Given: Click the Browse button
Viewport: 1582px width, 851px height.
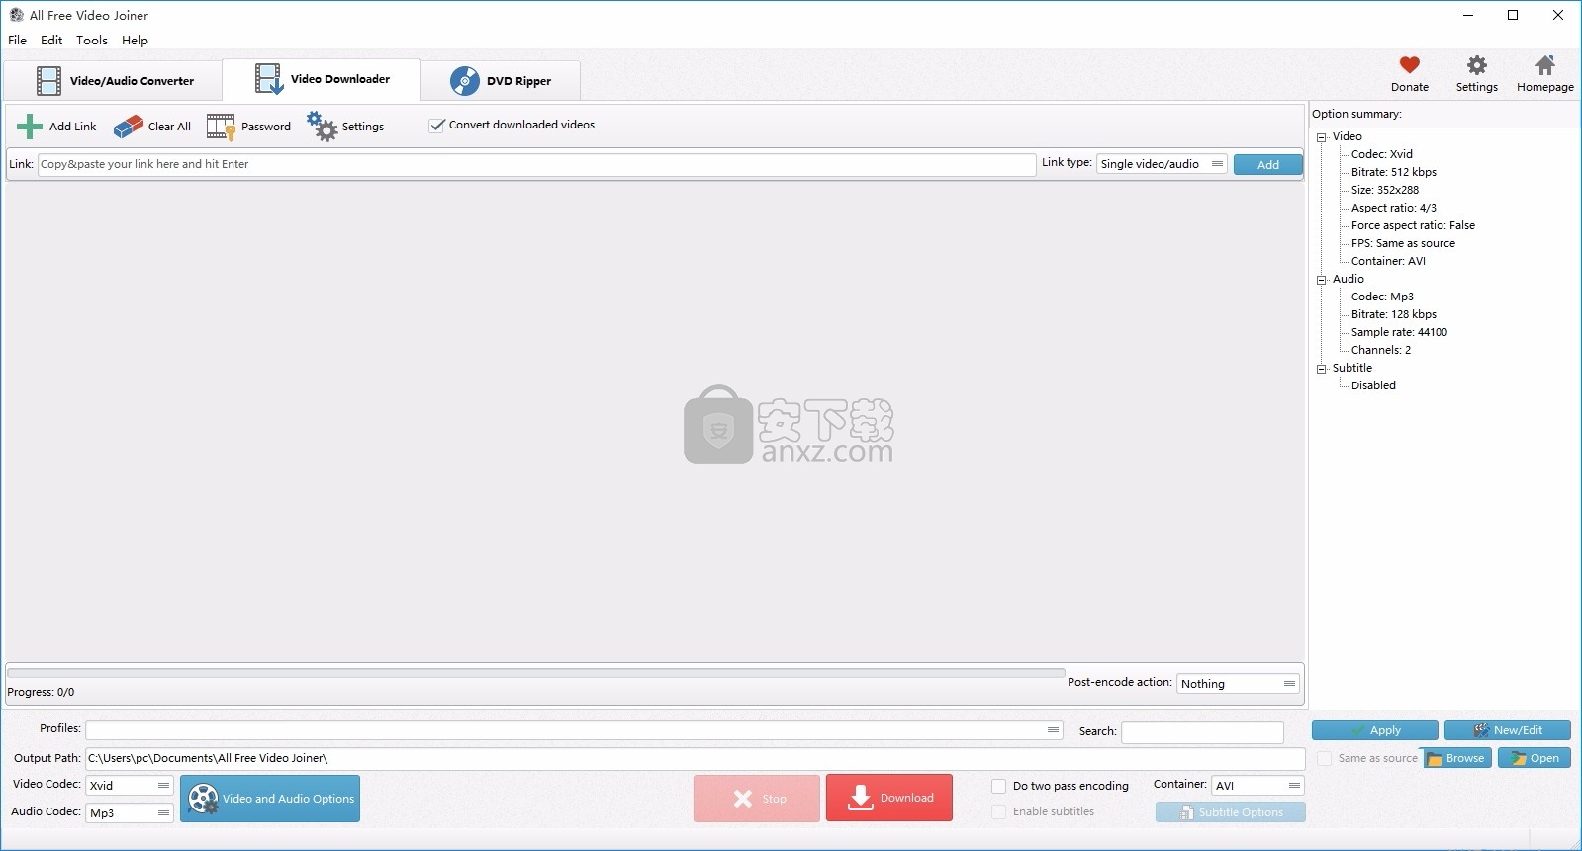Looking at the screenshot, I should point(1456,758).
